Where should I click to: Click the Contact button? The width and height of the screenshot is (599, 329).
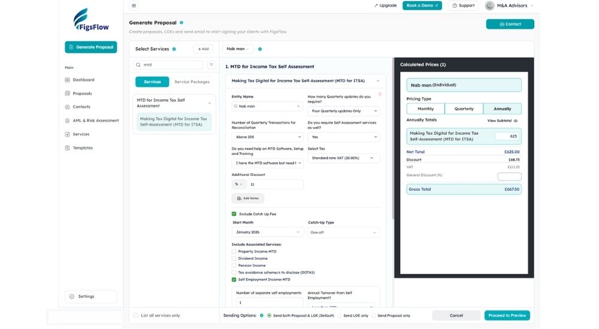pyautogui.click(x=510, y=24)
